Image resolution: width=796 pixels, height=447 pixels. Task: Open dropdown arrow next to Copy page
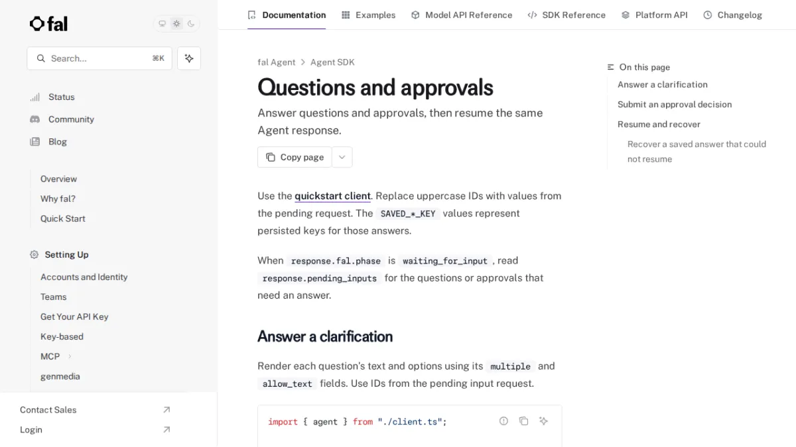342,157
